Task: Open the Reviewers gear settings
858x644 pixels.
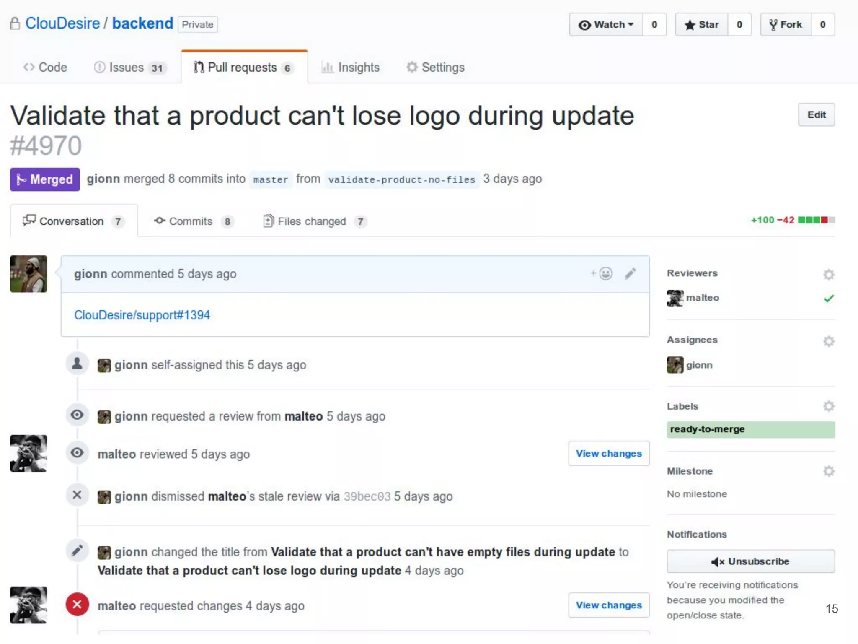Action: pyautogui.click(x=828, y=275)
